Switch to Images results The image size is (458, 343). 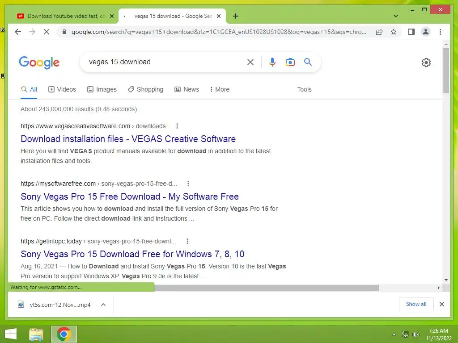pyautogui.click(x=102, y=89)
